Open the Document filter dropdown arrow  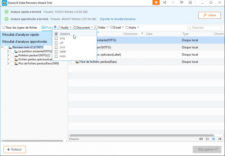tap(92, 27)
